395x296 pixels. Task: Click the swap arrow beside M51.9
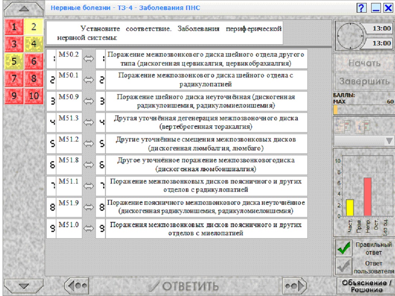(88, 207)
